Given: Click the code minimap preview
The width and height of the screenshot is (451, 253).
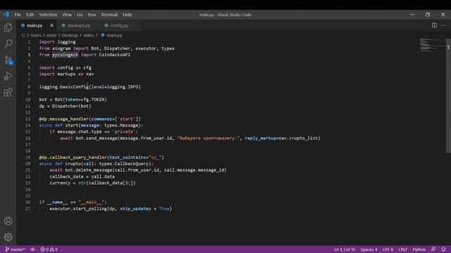Looking at the screenshot, I should click(x=431, y=45).
